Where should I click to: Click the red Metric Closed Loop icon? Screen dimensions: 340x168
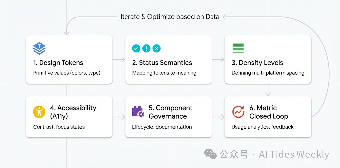pyautogui.click(x=238, y=112)
